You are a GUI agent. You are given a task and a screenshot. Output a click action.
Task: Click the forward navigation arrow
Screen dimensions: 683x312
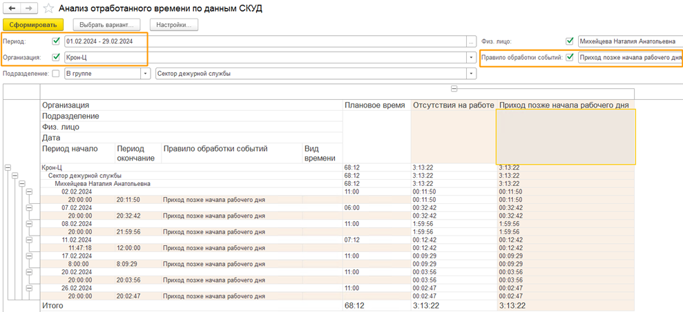29,8
